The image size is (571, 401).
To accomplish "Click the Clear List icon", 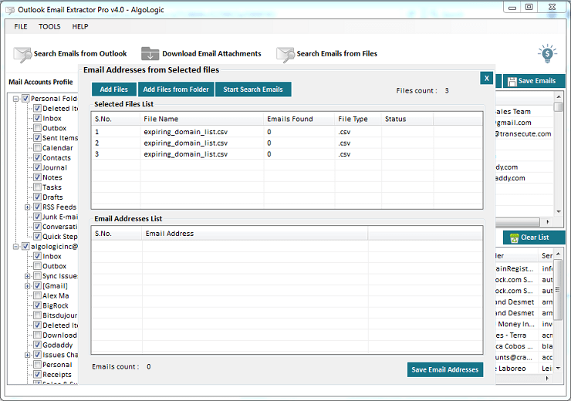I will click(512, 238).
